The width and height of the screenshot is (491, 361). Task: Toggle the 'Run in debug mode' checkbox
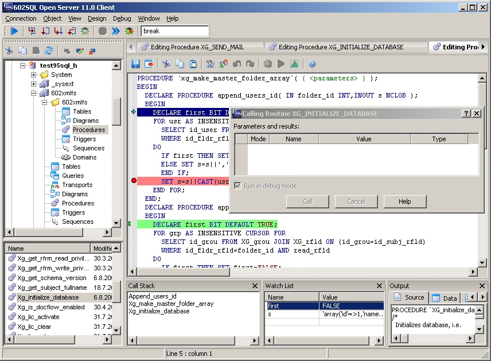click(238, 186)
